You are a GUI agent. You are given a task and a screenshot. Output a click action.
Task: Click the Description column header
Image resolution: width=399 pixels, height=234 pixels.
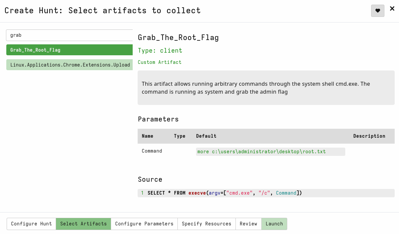pos(369,136)
